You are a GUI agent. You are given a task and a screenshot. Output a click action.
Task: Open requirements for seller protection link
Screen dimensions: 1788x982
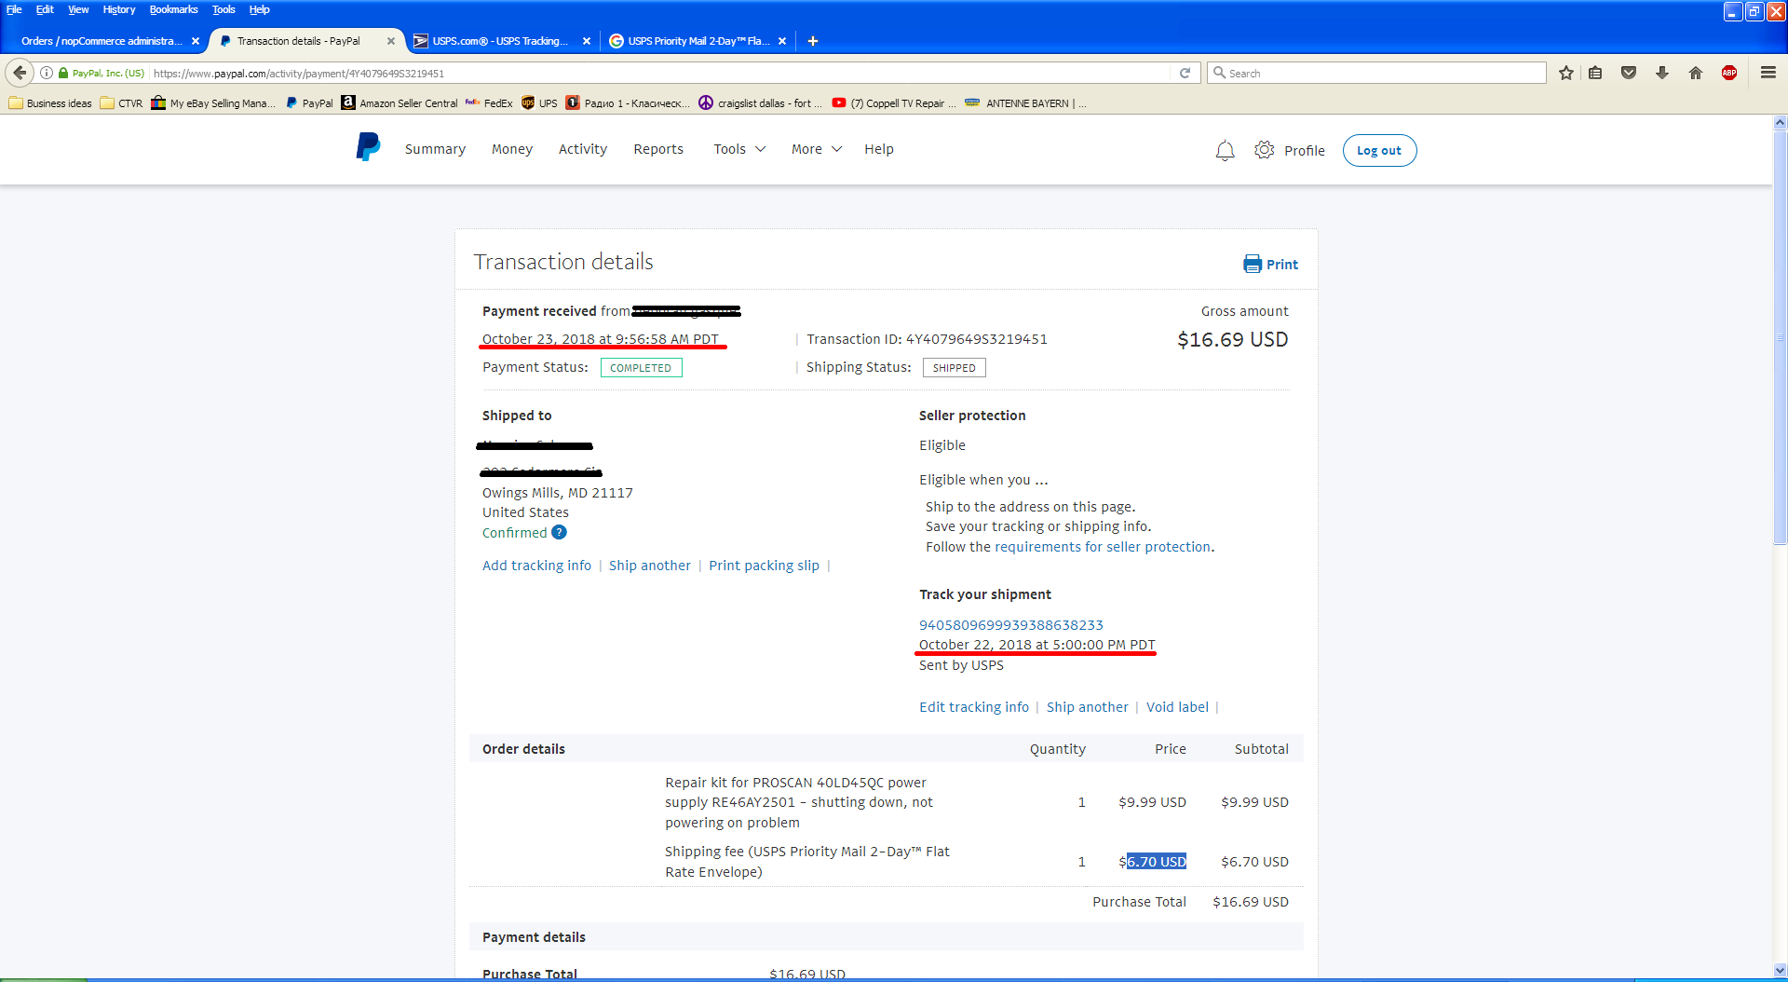[1103, 547]
